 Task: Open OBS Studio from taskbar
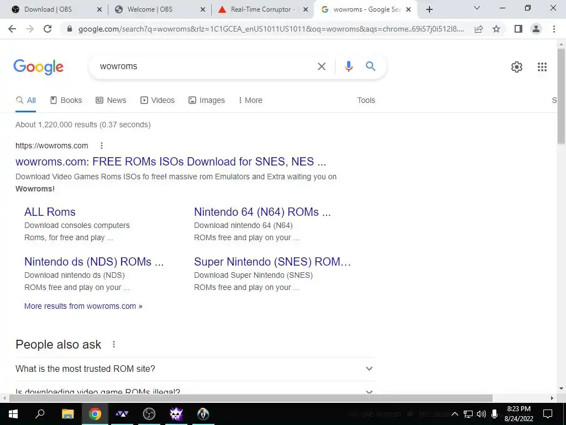click(149, 414)
